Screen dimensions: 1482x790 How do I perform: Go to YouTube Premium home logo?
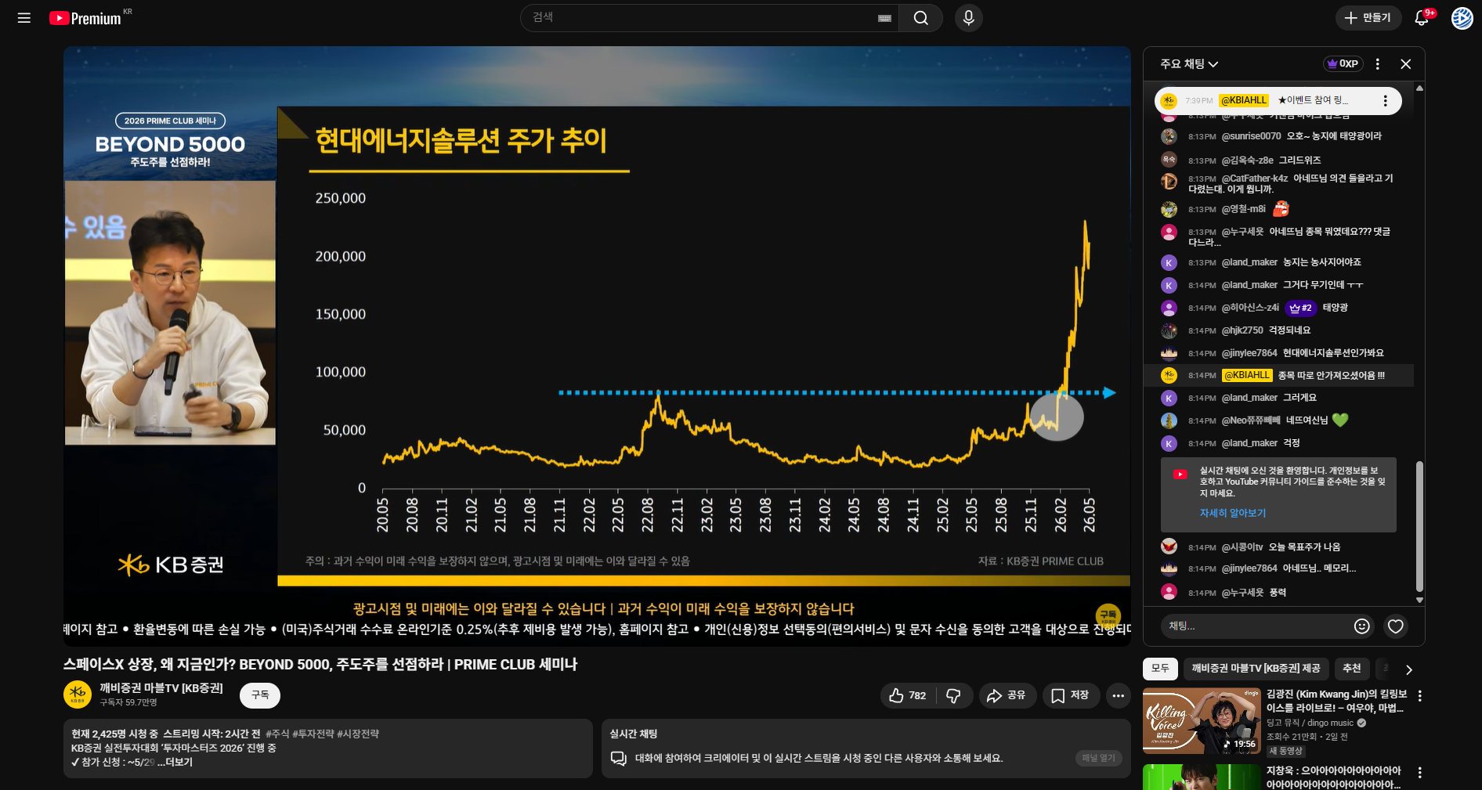point(85,18)
